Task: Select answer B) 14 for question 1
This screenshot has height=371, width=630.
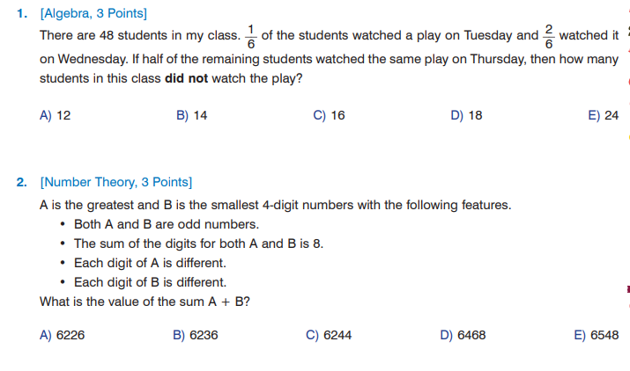Action: [191, 115]
